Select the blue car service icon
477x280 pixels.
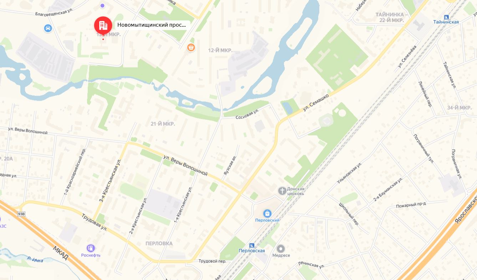48,28
